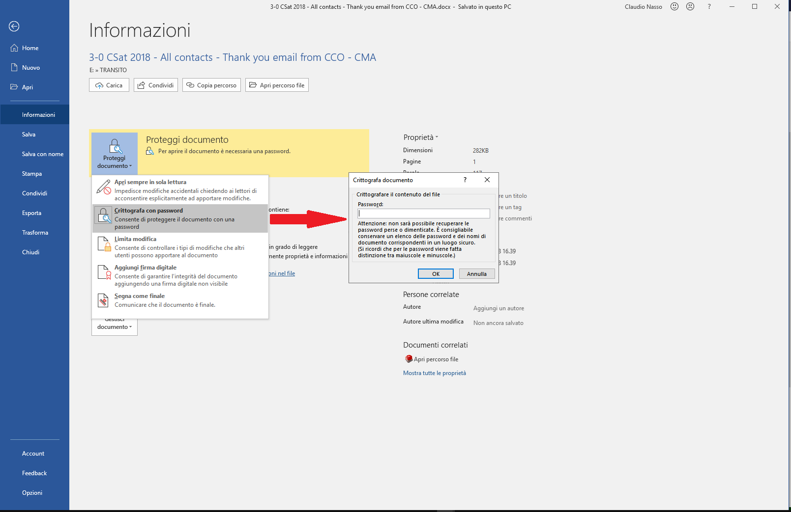The height and width of the screenshot is (512, 791).
Task: Click the Condividi share button
Action: pos(156,85)
